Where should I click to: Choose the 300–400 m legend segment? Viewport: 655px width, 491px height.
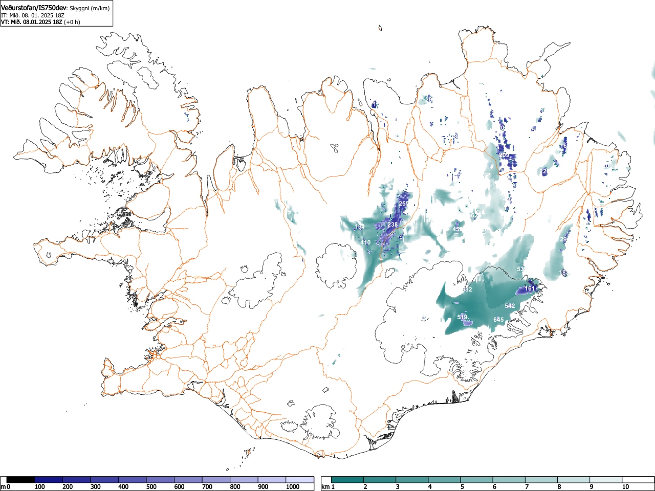coord(104,480)
